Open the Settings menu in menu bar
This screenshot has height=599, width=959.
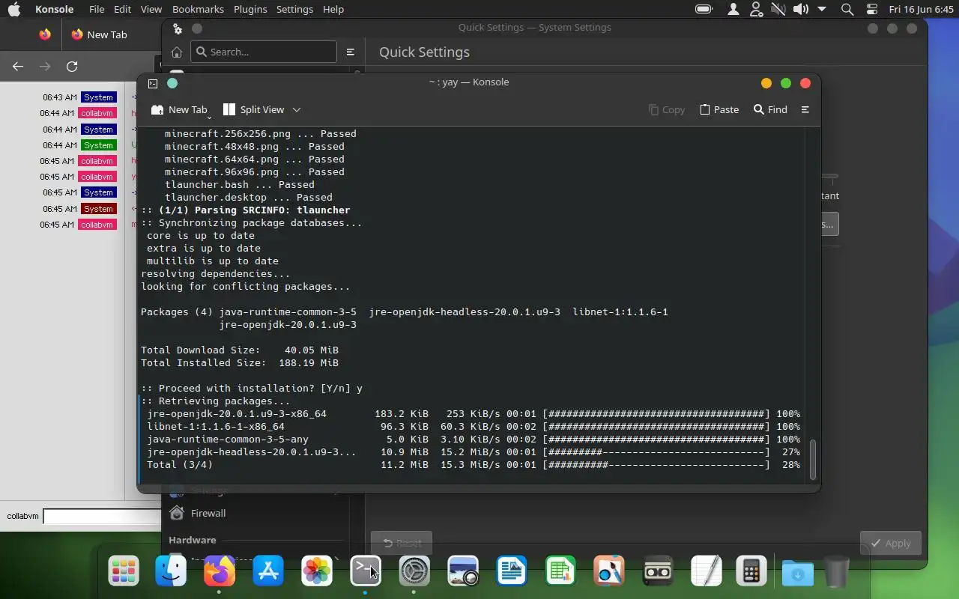point(294,9)
